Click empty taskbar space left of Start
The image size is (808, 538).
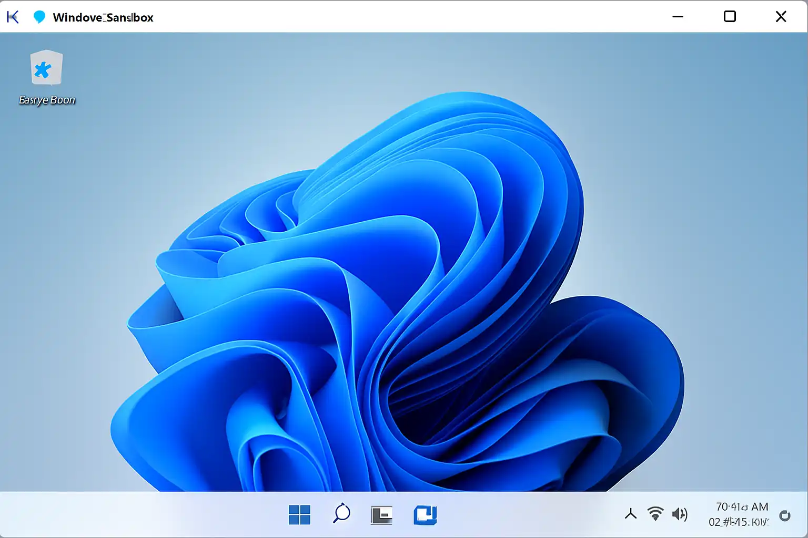(158, 515)
